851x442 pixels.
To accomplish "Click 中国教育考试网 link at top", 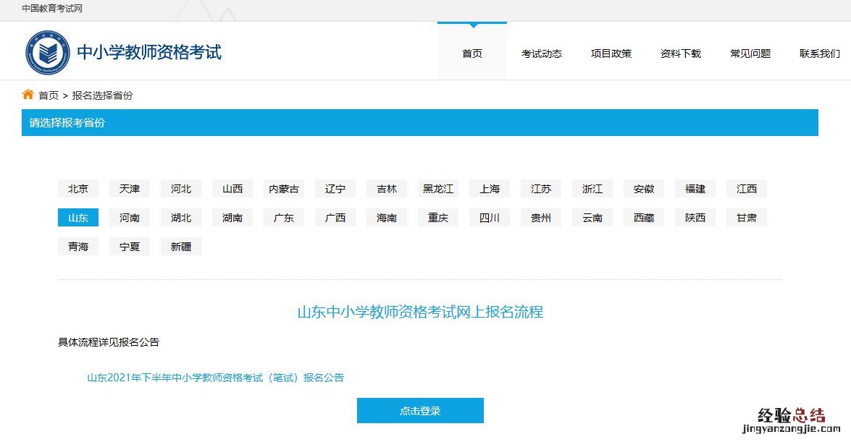I will tap(52, 9).
